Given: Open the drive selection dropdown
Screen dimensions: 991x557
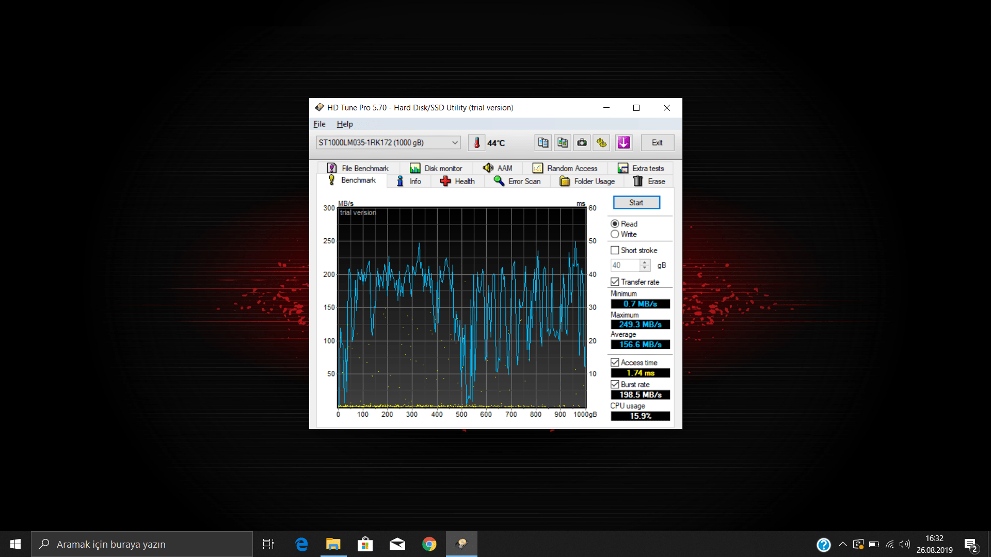Looking at the screenshot, I should pyautogui.click(x=454, y=142).
